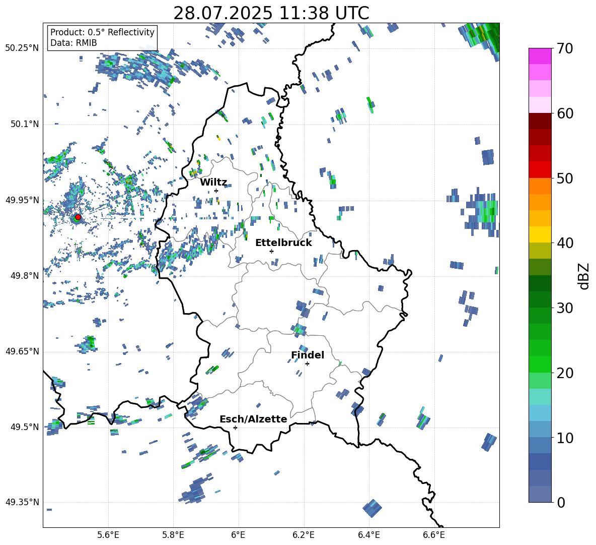The height and width of the screenshot is (545, 596).
Task: Click the Data: RMIB text
Action: click(73, 43)
